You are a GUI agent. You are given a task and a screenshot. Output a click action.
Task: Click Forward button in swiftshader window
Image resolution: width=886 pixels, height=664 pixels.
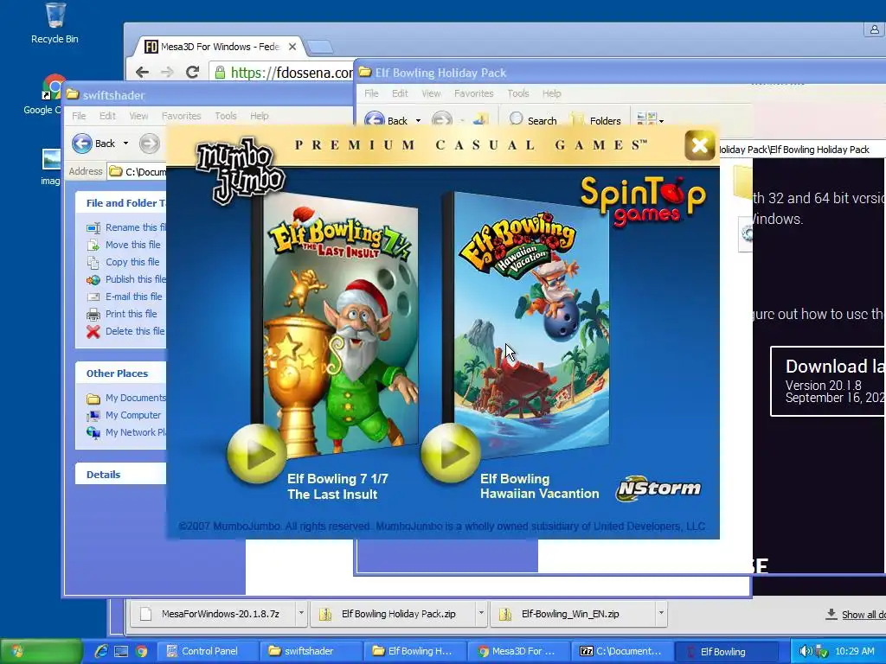[149, 144]
